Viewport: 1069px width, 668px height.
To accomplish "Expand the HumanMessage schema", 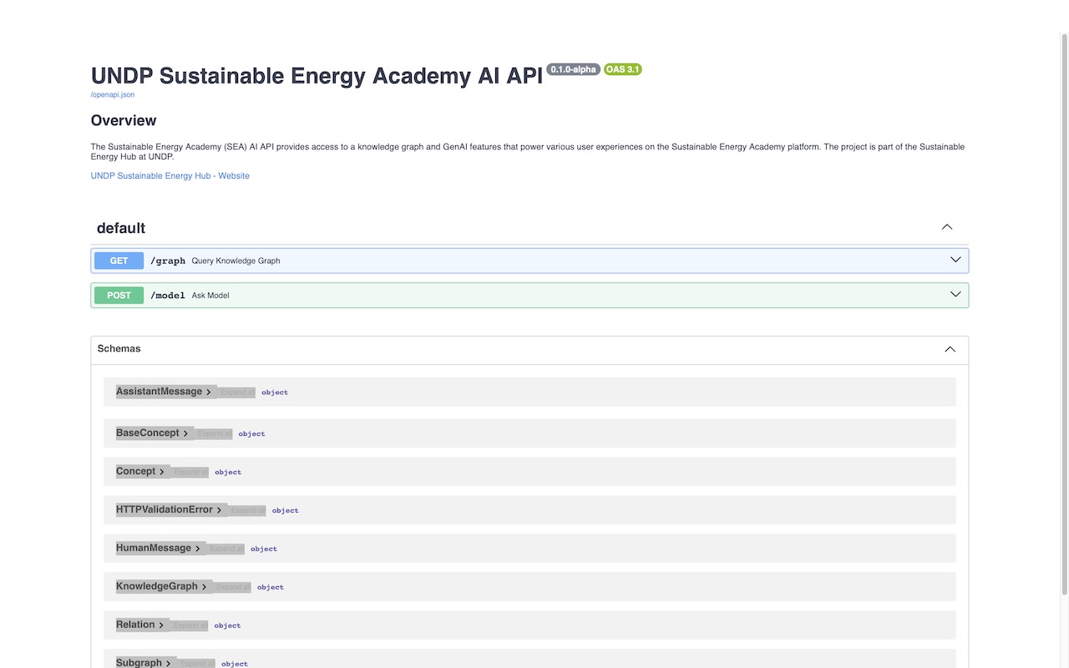I will 159,549.
